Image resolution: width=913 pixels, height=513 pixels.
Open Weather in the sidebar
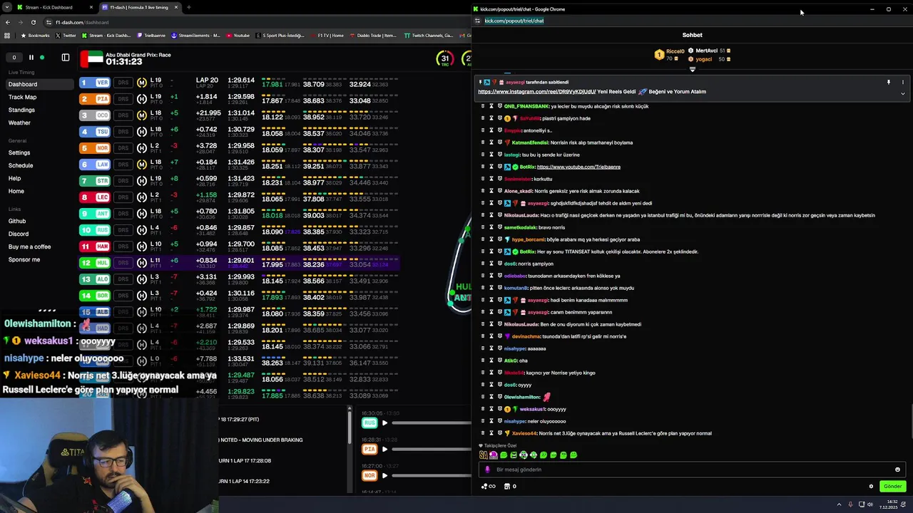(x=19, y=123)
